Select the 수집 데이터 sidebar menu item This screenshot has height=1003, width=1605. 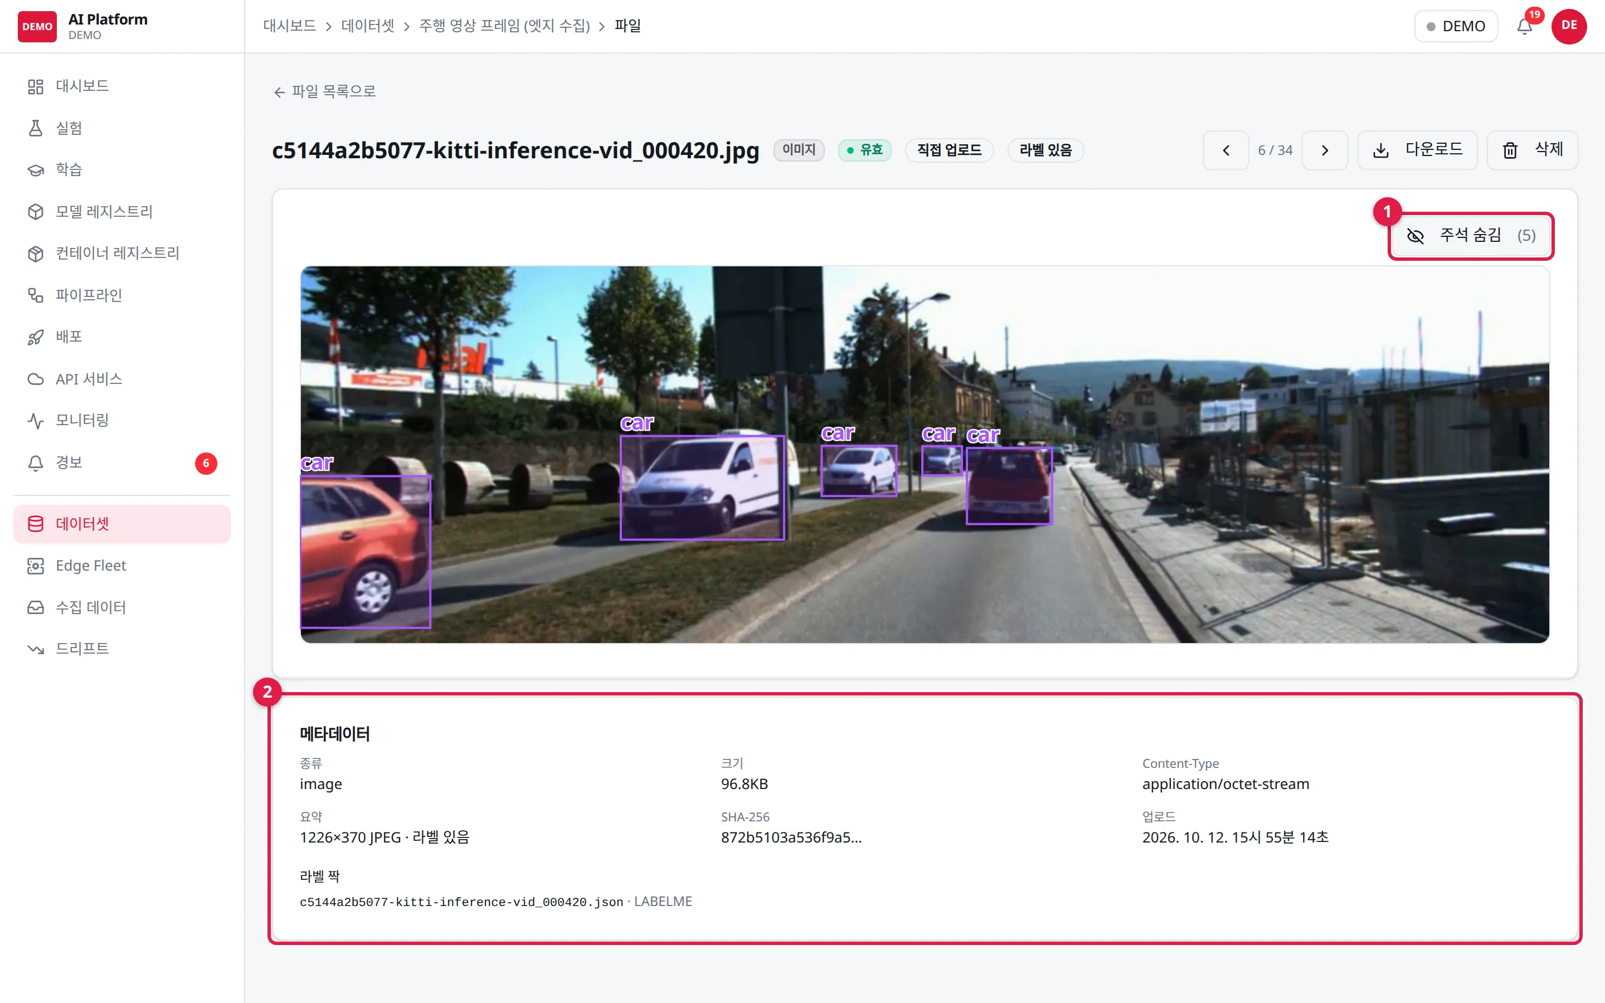pos(122,607)
